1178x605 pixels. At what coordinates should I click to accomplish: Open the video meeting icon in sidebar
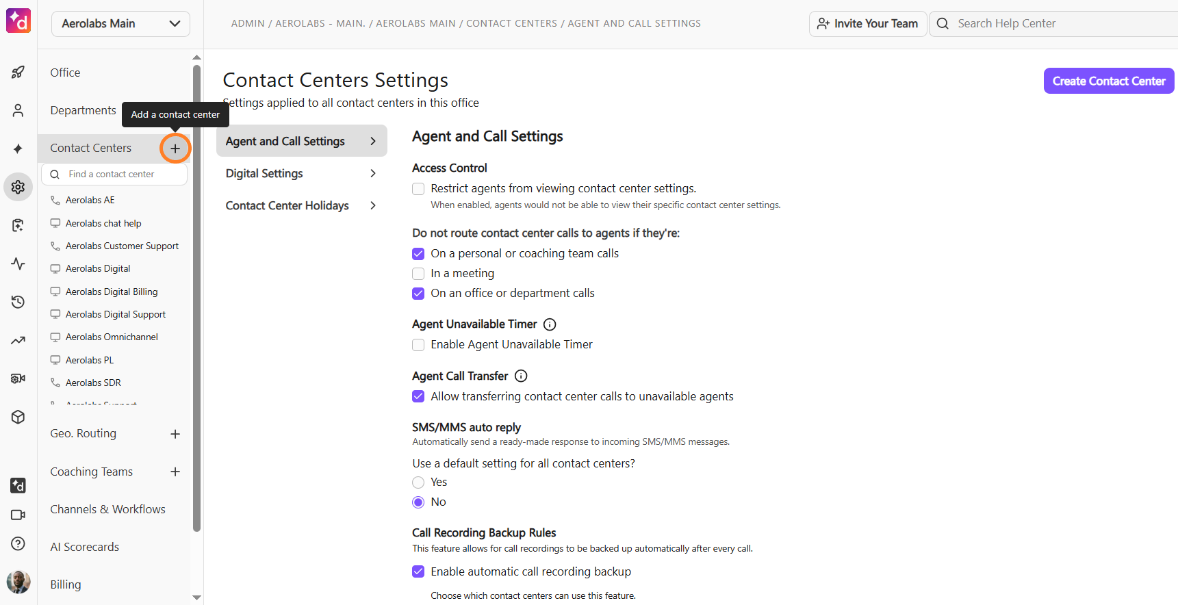(x=18, y=515)
